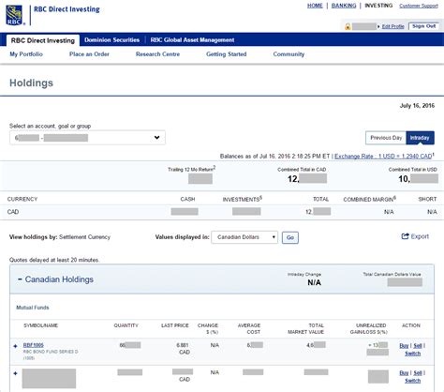The image size is (444, 392).
Task: Switch to Intraday view
Action: (420, 138)
